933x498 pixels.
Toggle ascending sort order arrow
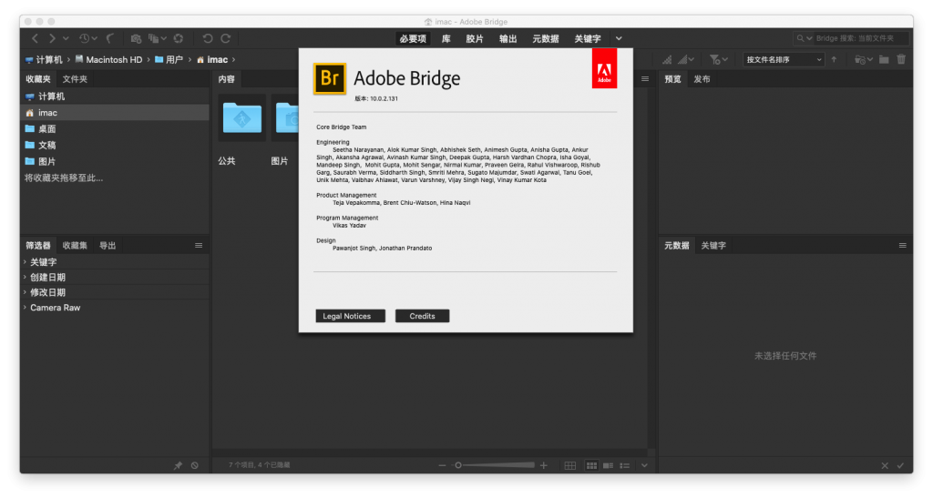tap(834, 59)
